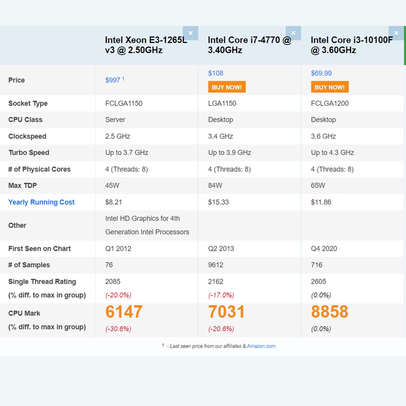Click the Q2 2013 first seen value

(x=221, y=249)
